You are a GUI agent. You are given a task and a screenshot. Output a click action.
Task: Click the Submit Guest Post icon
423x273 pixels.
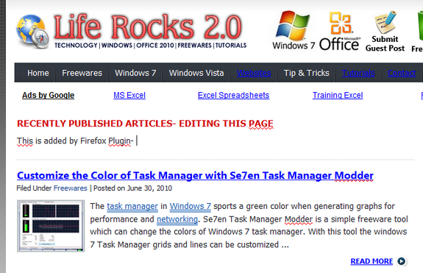coord(385,32)
